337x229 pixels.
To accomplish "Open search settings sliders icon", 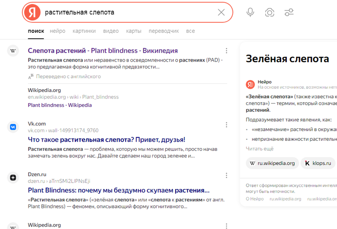I will click(289, 12).
